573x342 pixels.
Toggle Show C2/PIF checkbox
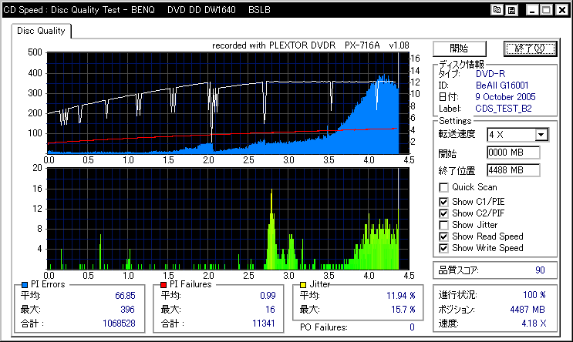click(x=443, y=213)
